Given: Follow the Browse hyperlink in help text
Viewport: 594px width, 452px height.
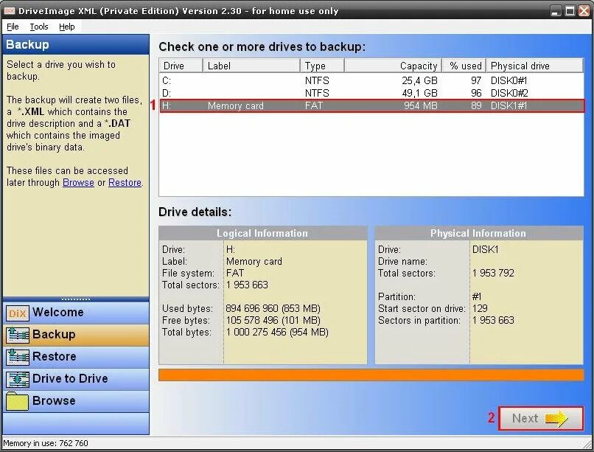Looking at the screenshot, I should [x=78, y=182].
